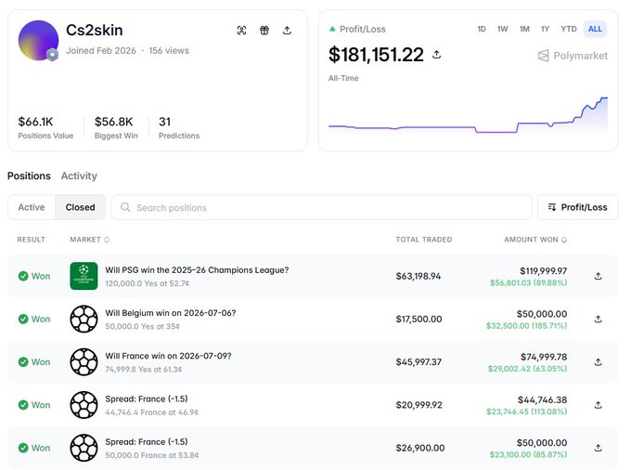This screenshot has width=631, height=470.
Task: Click the gift icon in profile card
Action: (264, 31)
